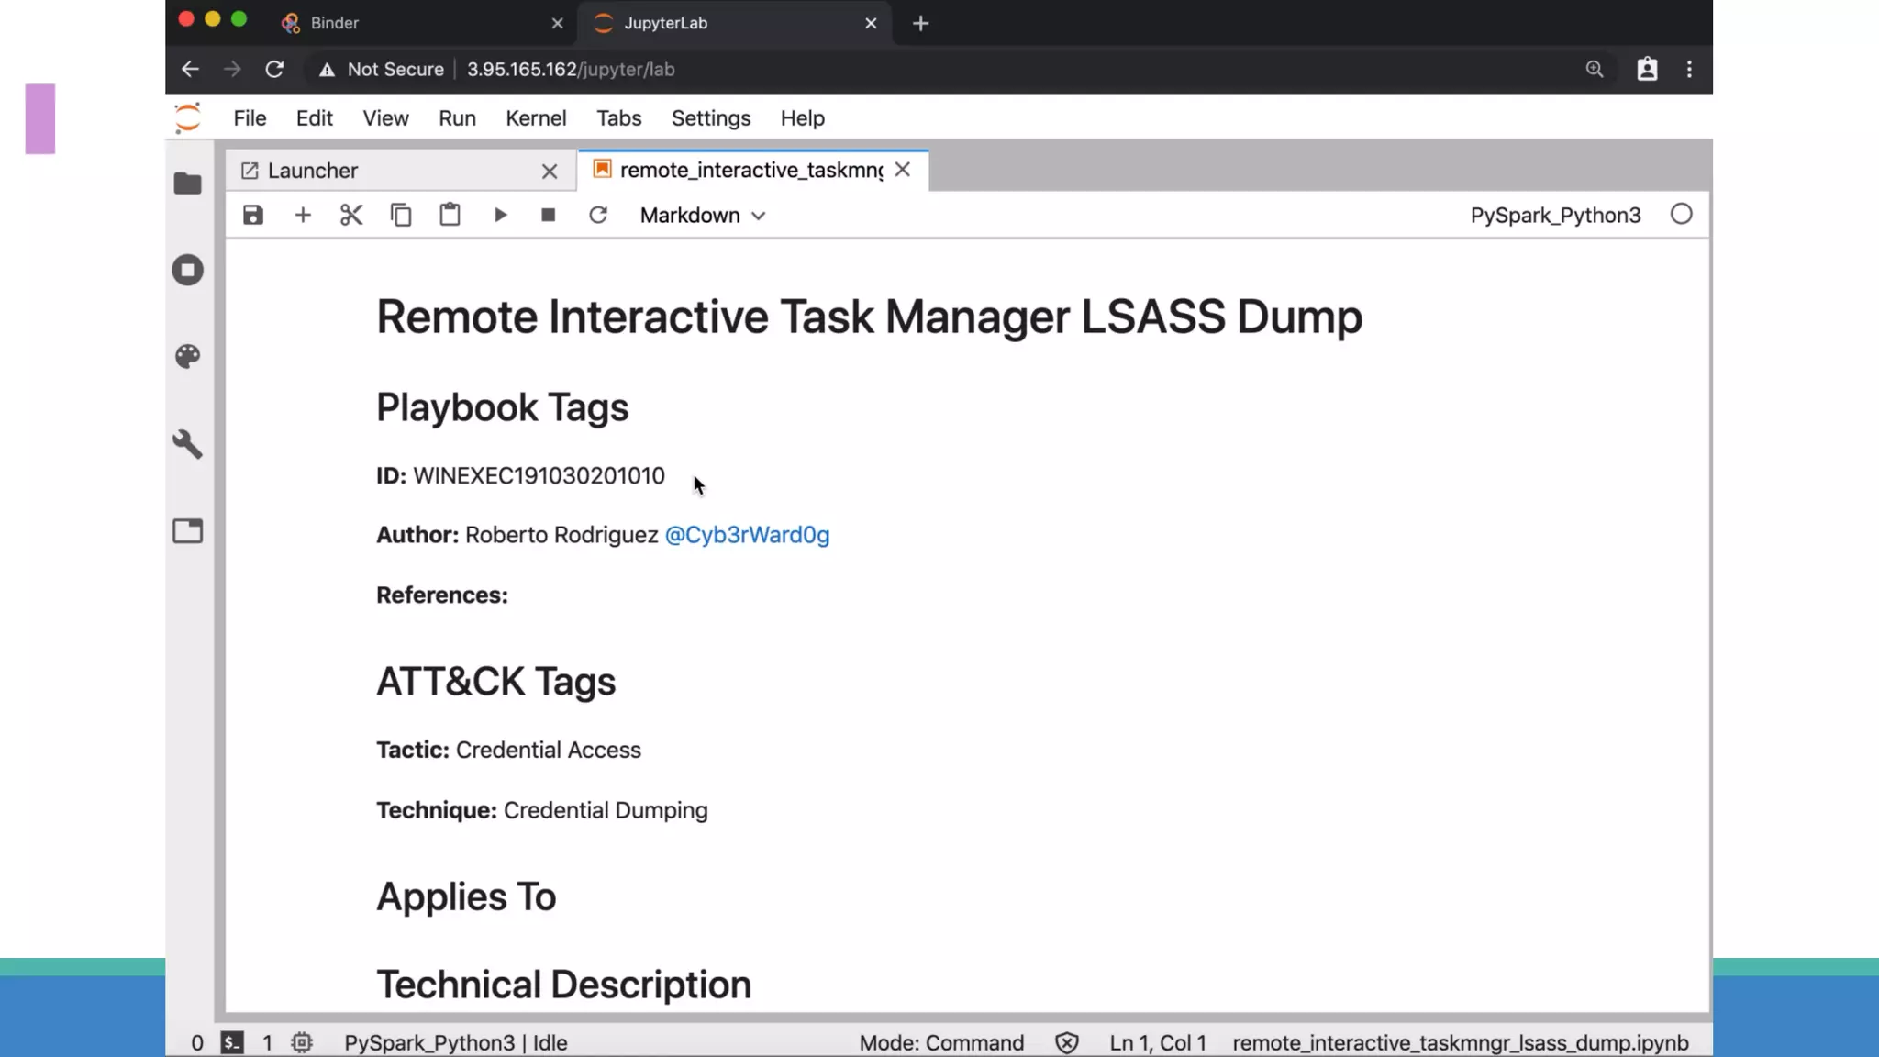Open the notebook tools wrench icon

coord(188,444)
